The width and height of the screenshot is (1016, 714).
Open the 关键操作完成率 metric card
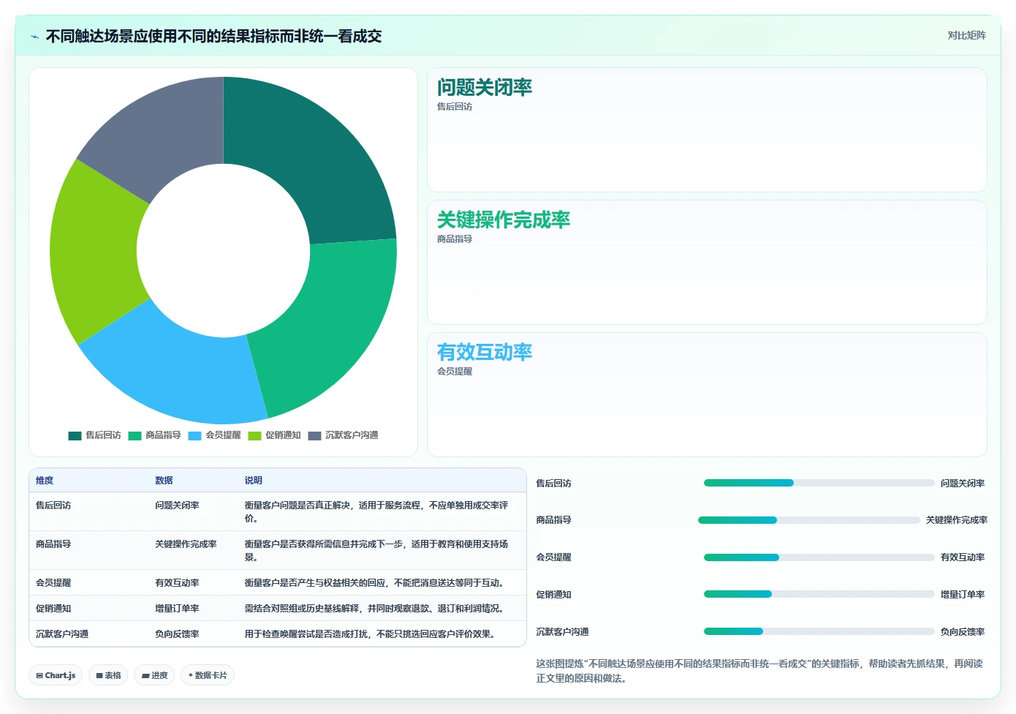(x=707, y=263)
